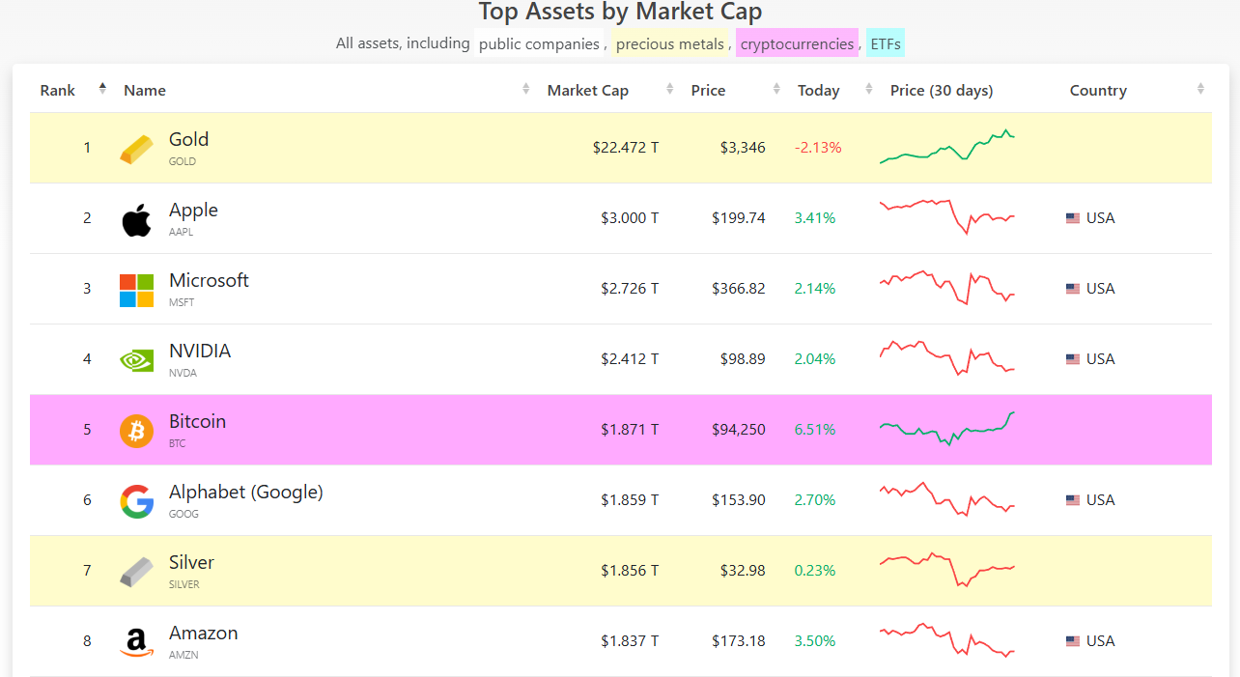1240x677 pixels.
Task: Open the Amazon asset page
Action: [203, 634]
